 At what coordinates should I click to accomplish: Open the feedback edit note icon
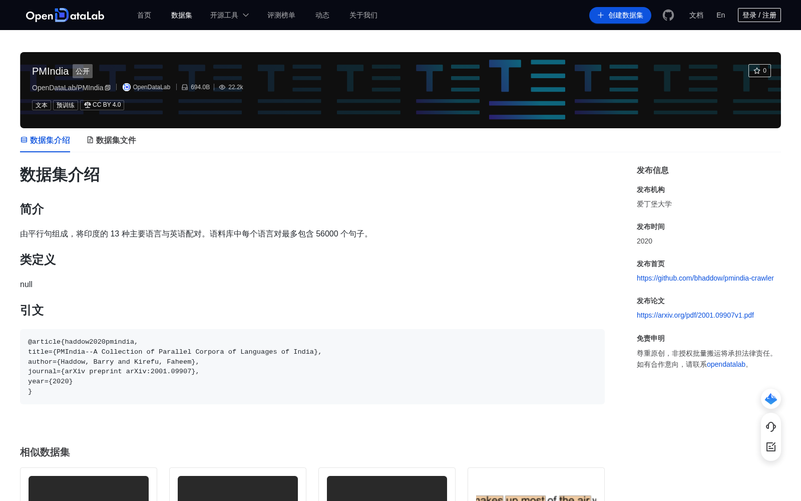(x=771, y=447)
